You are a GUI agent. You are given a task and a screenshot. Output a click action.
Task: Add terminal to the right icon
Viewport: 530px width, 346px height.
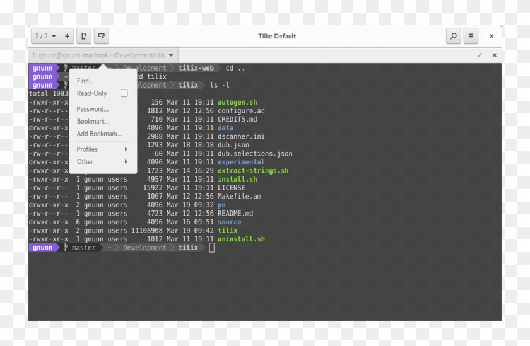84,36
